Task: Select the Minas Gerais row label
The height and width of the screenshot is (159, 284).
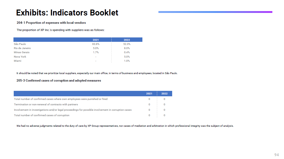Action: tap(22, 52)
